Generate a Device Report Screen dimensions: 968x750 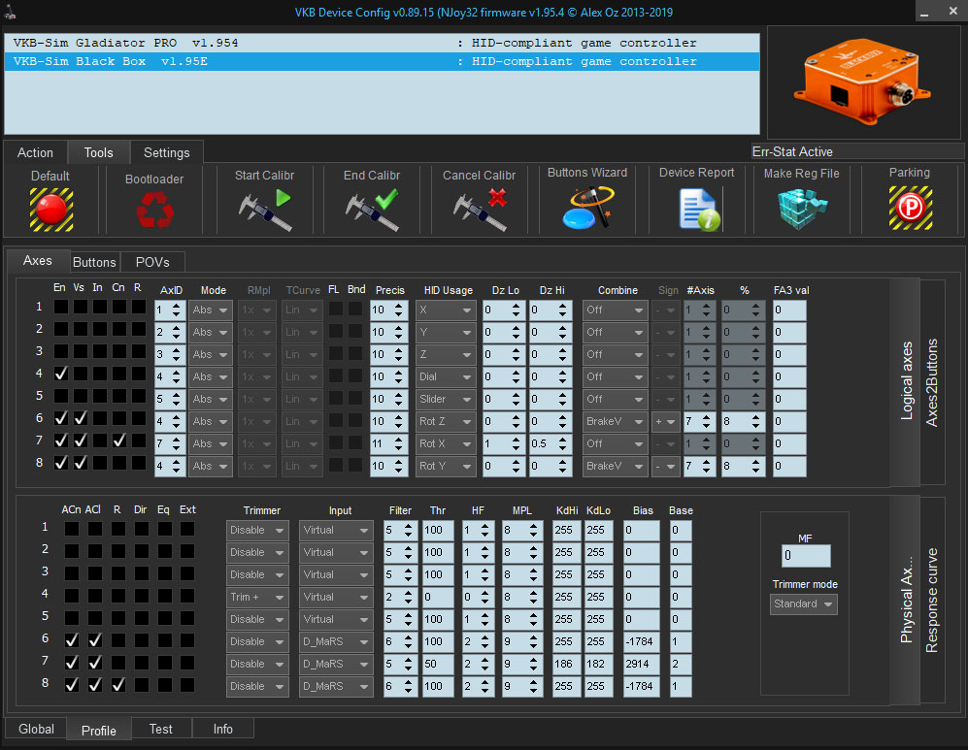pos(699,210)
